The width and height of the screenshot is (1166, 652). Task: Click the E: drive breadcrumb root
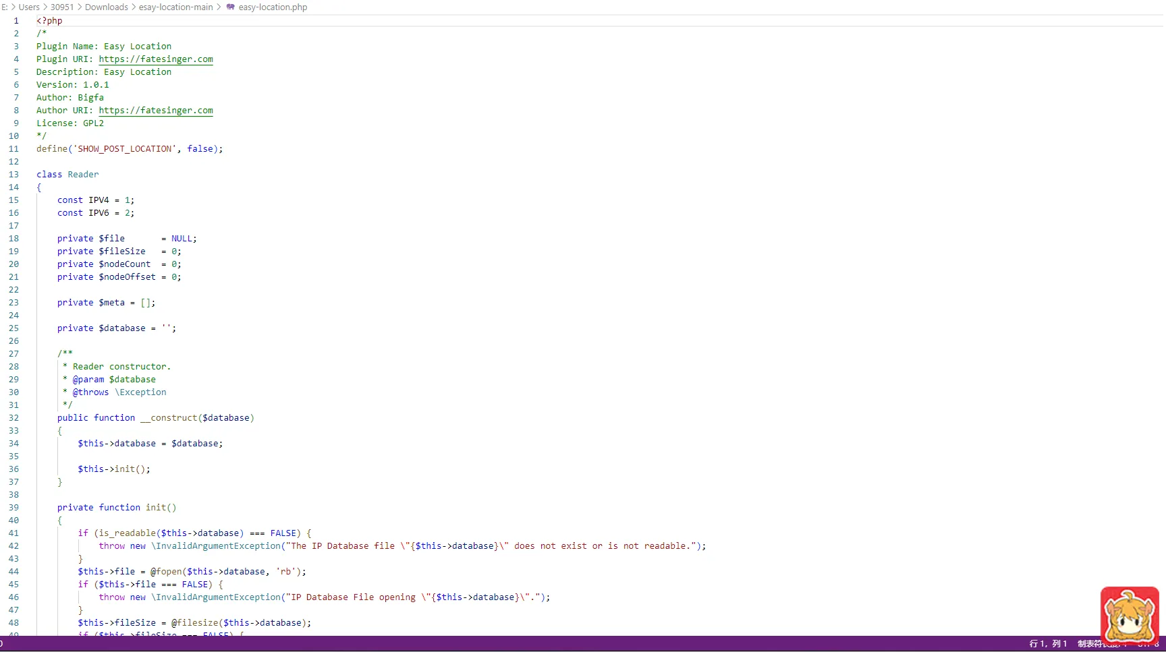[4, 7]
